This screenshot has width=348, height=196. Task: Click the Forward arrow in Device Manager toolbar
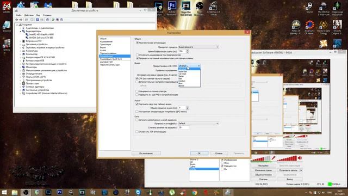pyautogui.click(x=21, y=20)
